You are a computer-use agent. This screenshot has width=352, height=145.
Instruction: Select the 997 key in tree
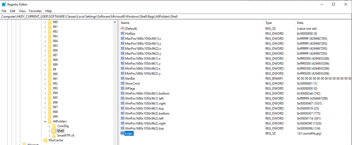[55, 107]
